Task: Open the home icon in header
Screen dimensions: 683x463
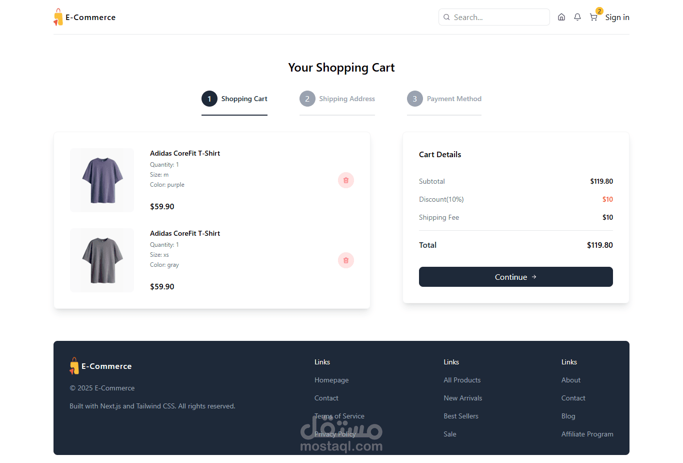Action: coord(561,17)
